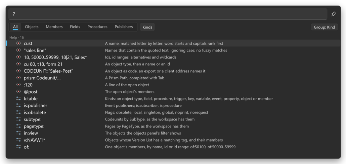This screenshot has height=164, width=346.
Task: Click the icon beside the :120 entry
Action: pyautogui.click(x=18, y=85)
